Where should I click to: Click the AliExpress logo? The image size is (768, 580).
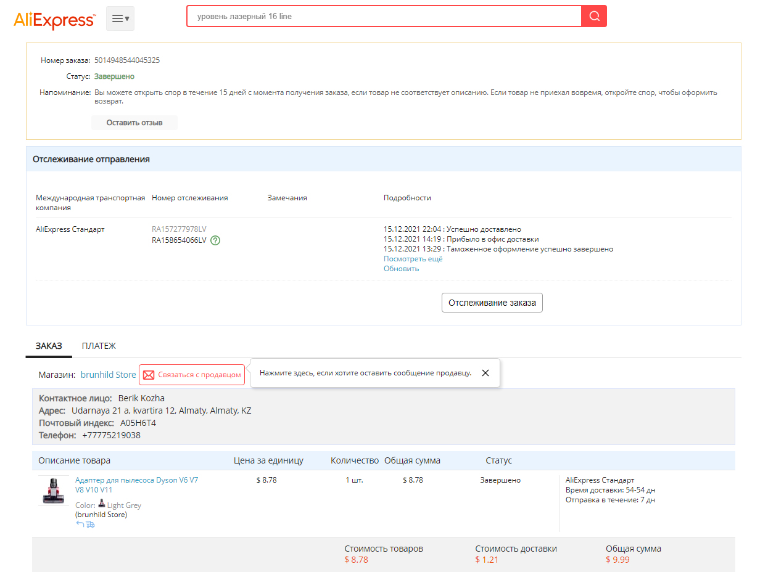click(x=54, y=20)
